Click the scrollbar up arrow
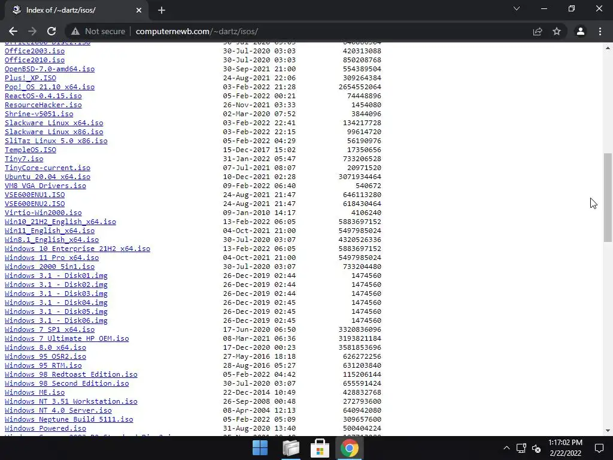 (608, 48)
